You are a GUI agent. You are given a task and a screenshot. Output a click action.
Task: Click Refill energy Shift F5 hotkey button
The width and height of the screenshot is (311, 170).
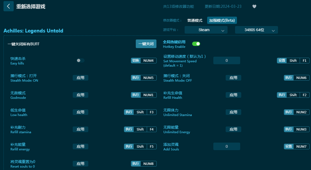[140, 146]
